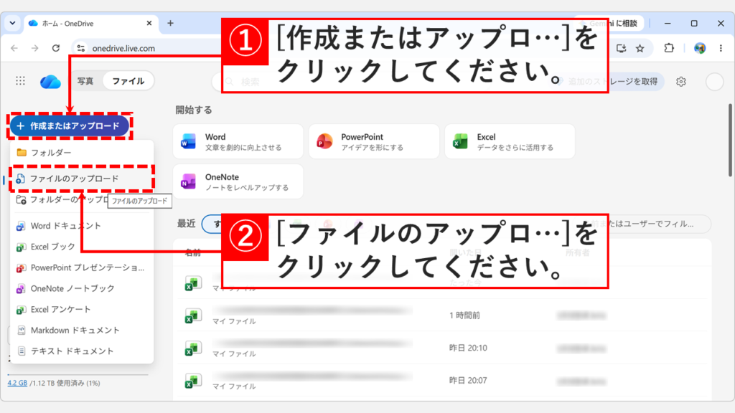
Task: Click the OneNote icon in start card
Action: (189, 181)
